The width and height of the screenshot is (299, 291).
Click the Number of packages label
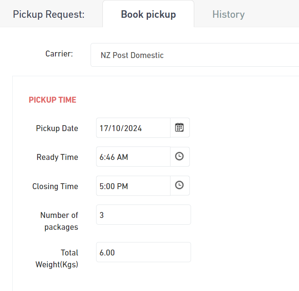59,221
